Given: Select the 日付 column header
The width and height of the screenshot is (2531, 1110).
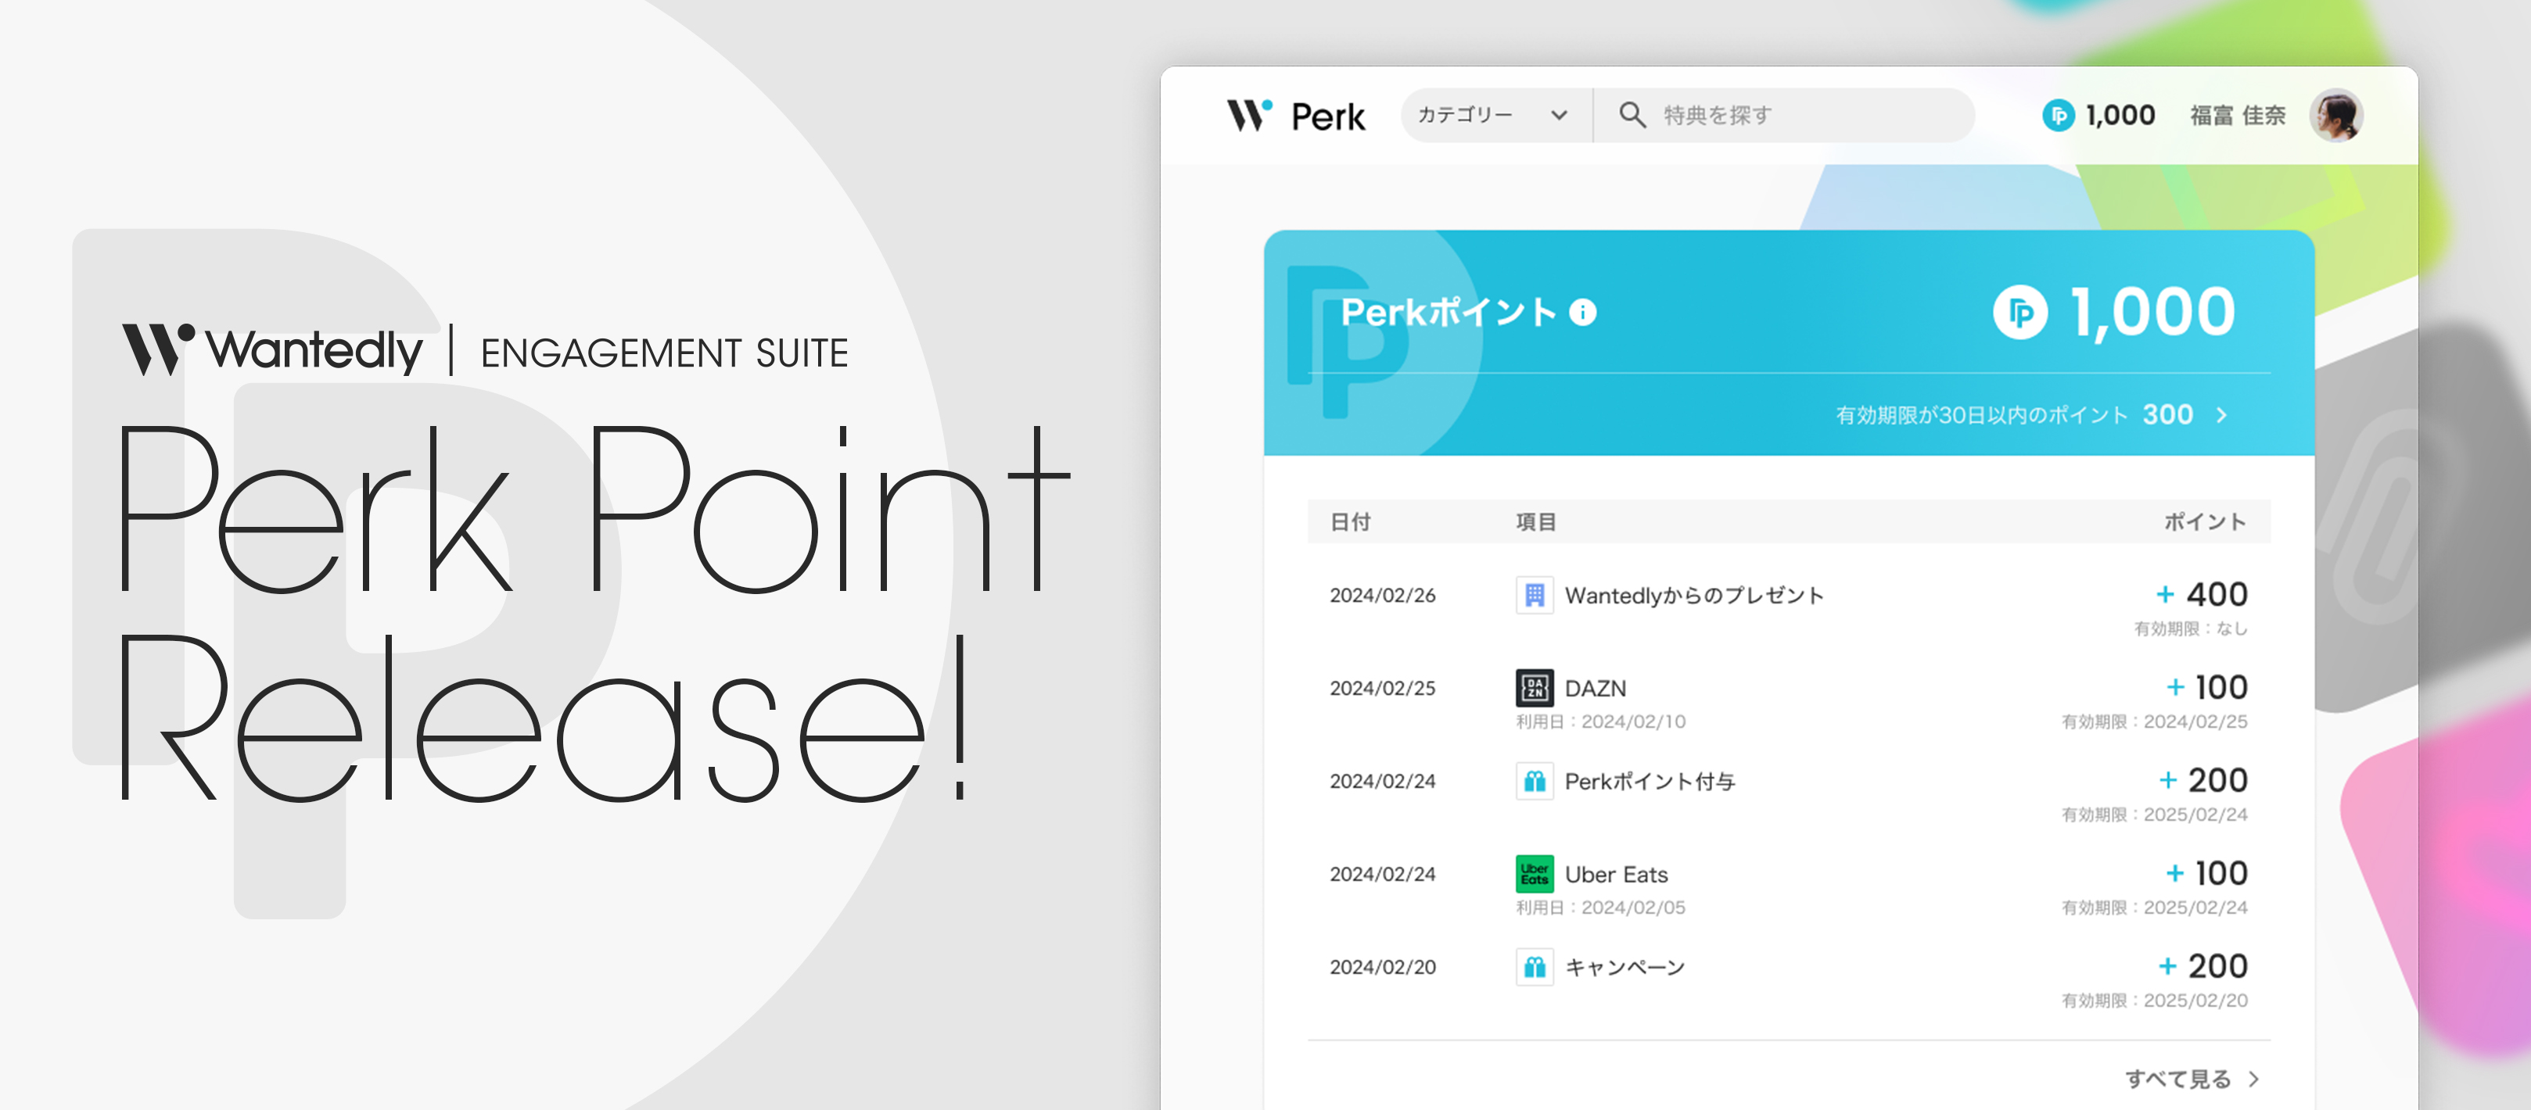Looking at the screenshot, I should (1354, 521).
